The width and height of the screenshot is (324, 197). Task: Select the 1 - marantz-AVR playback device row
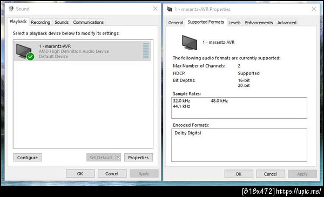click(82, 51)
